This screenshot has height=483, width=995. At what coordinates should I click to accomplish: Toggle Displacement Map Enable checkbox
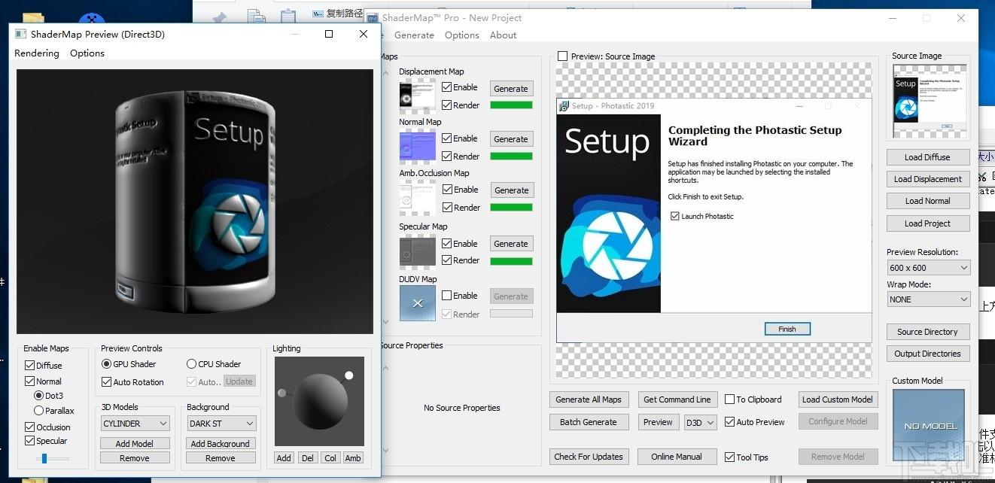tap(447, 87)
